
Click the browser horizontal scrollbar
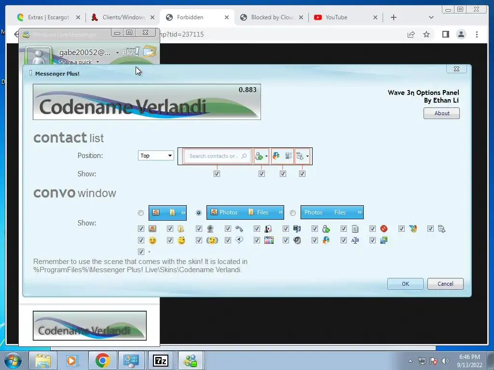pyautogui.click(x=243, y=348)
